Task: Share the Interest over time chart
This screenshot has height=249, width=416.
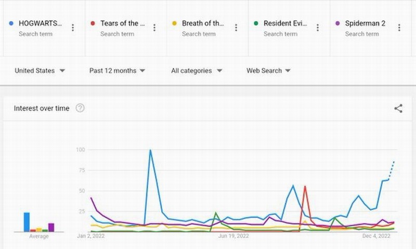Action: point(398,108)
